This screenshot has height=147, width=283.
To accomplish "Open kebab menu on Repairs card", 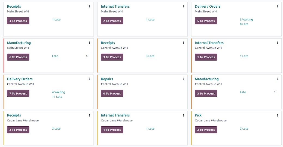I will point(184,79).
